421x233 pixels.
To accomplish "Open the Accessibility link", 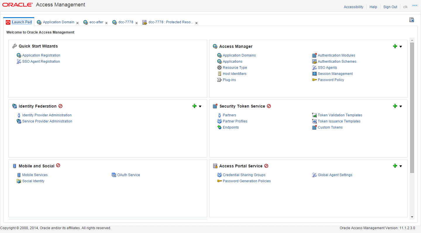I will pos(353,7).
